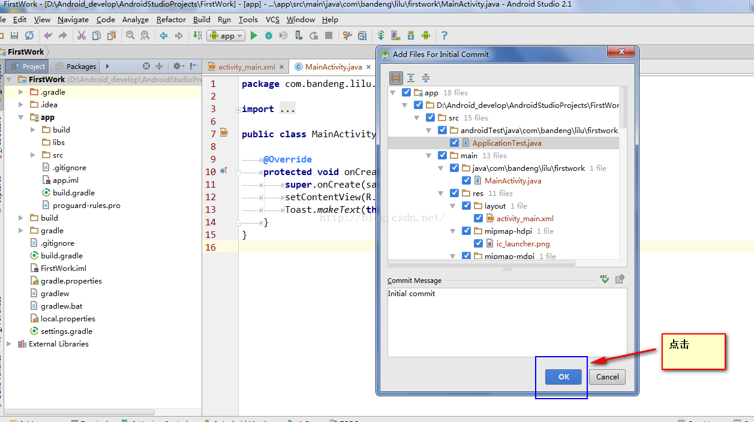Screen dimensions: 754x422
Task: Click the Expand All icon in commit dialog
Action: [411, 78]
